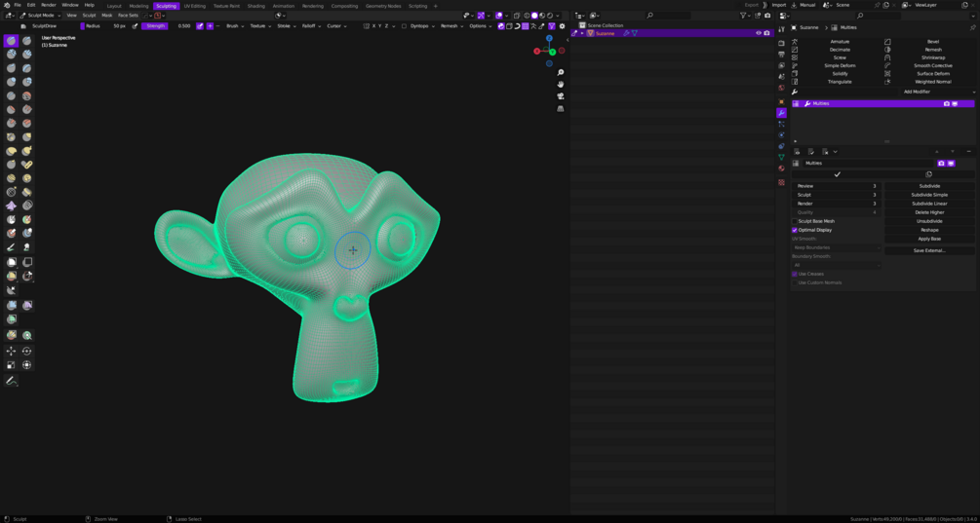This screenshot has width=980, height=523.
Task: Open the File menu
Action: pyautogui.click(x=18, y=5)
